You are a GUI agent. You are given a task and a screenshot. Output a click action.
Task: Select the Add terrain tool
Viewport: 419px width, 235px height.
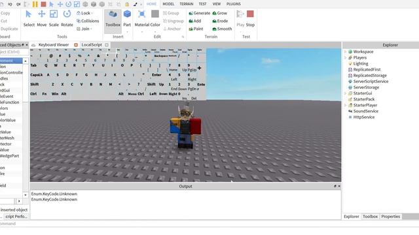click(195, 21)
